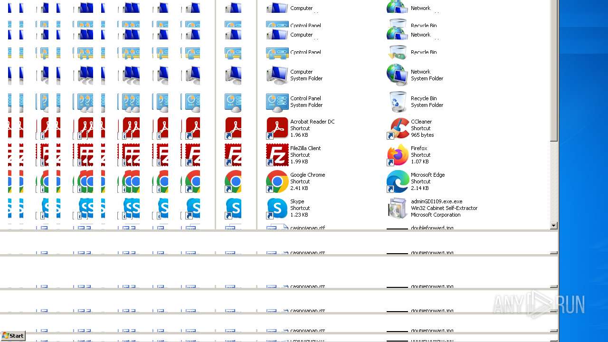608x342 pixels.
Task: Select the Google Chrome icon beside its name
Action: [x=277, y=181]
